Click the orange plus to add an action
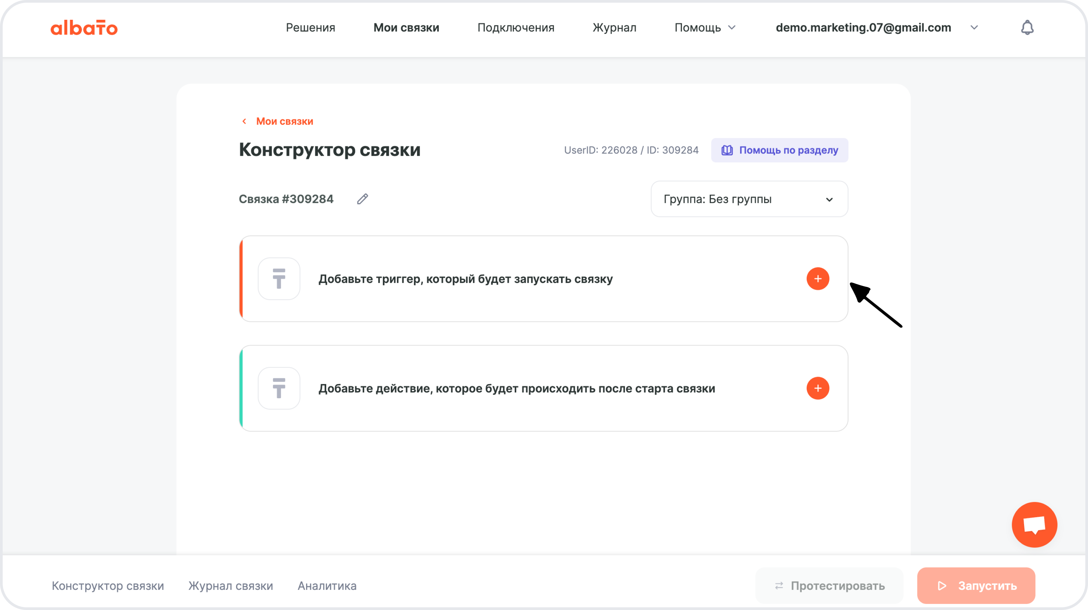1088x610 pixels. (x=818, y=388)
